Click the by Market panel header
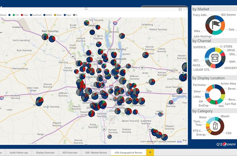The width and height of the screenshot is (237, 156). 214,9
